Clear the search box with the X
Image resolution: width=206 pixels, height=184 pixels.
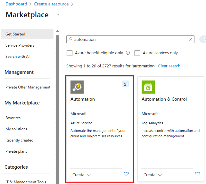pyautogui.click(x=191, y=39)
